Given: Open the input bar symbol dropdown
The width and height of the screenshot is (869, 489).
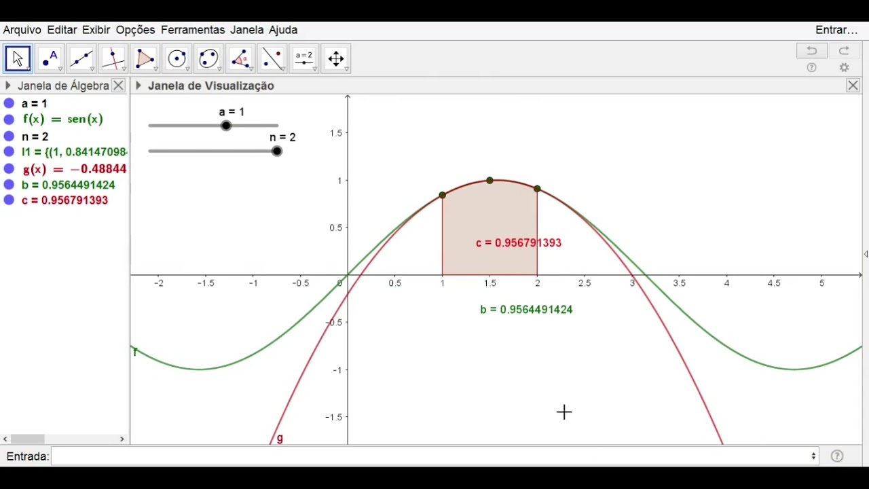Looking at the screenshot, I should pyautogui.click(x=813, y=456).
